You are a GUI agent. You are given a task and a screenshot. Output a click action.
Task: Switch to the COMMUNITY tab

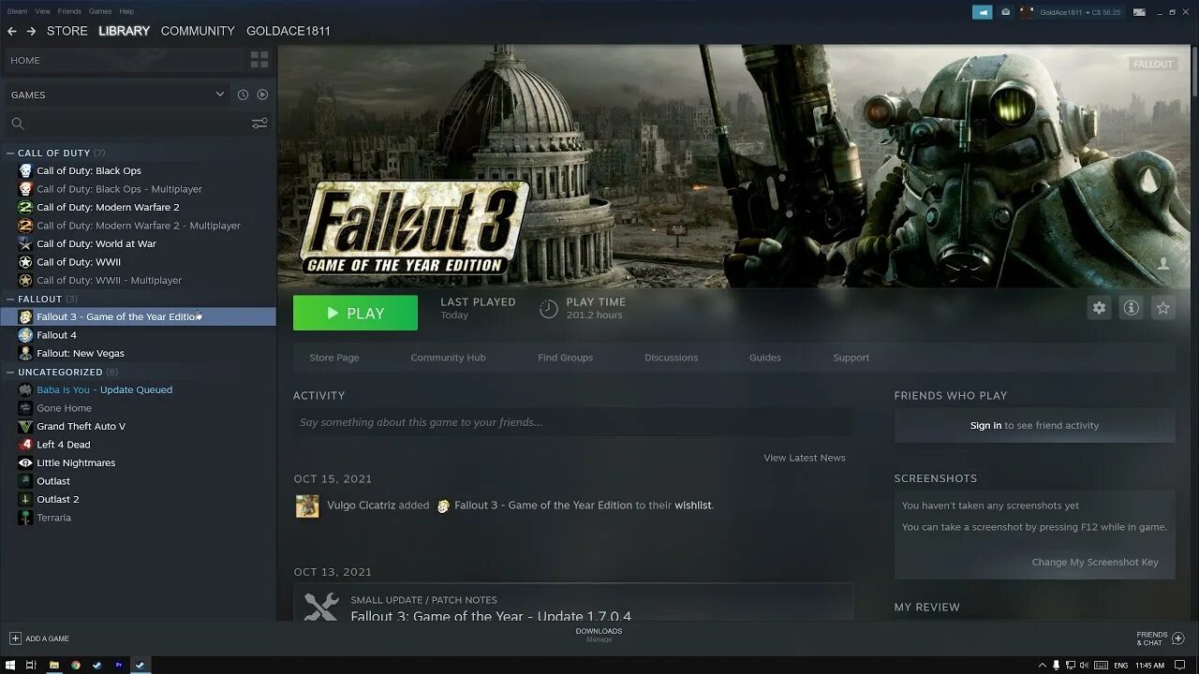[198, 31]
